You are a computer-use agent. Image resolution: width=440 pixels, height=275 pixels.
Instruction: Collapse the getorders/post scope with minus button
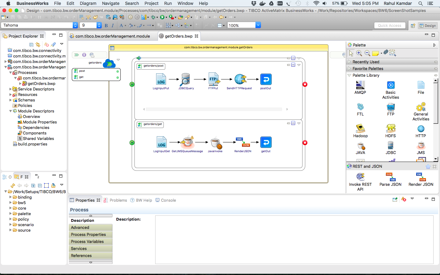click(x=293, y=65)
